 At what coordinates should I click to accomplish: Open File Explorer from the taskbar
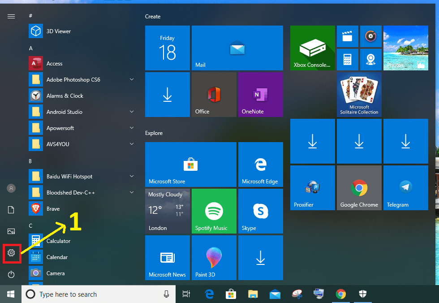tap(253, 294)
